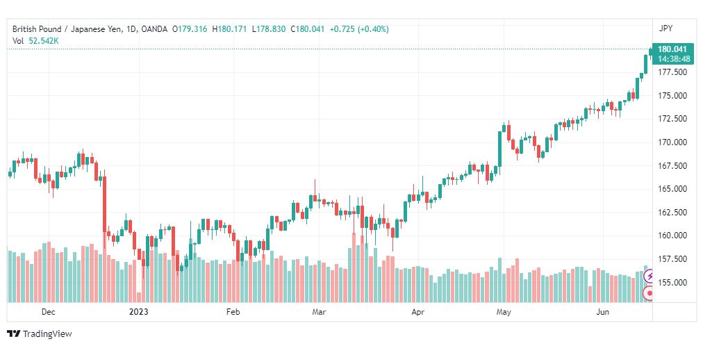Select the Jun label on time axis
Image resolution: width=703 pixels, height=346 pixels.
602,312
